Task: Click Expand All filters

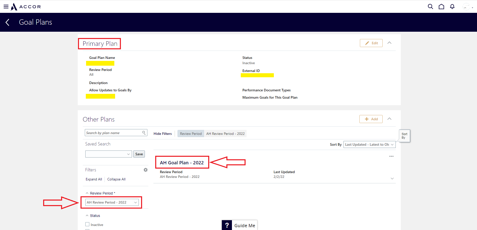Action: point(94,179)
